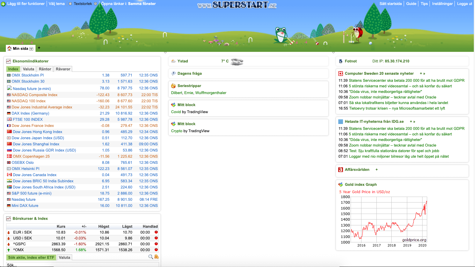Viewport: 475px width, 267px height.
Task: Switch to Valuta tab in Ekonomiindikatorer
Action: pos(28,69)
